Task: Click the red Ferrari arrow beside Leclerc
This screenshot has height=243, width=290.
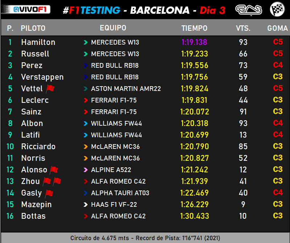Action: (x=86, y=100)
